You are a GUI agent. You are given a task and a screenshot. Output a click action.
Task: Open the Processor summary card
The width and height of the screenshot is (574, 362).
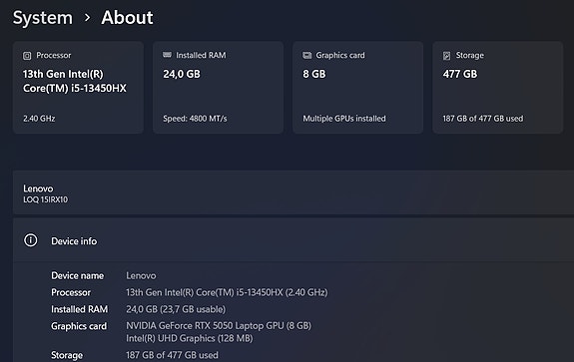[78, 88]
